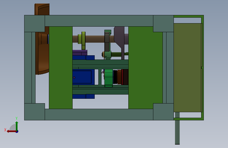This screenshot has width=228, height=148.
Task: Click the red X axis arrow of the triad
Action: tap(11, 131)
